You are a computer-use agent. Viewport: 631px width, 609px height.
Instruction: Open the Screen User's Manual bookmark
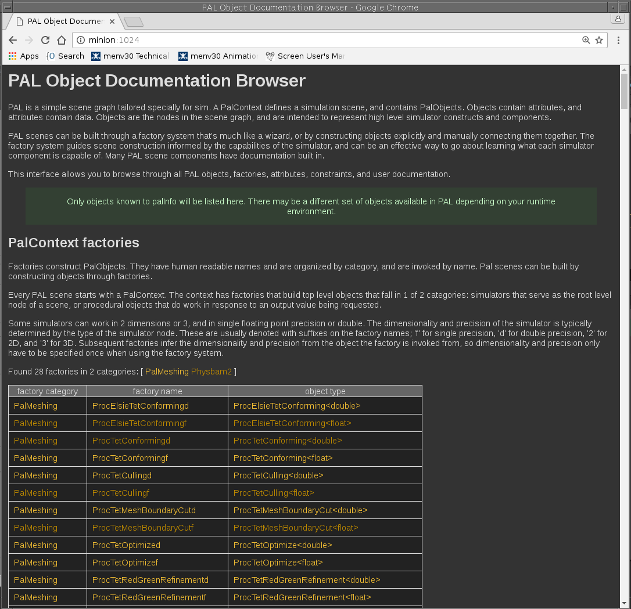click(305, 56)
